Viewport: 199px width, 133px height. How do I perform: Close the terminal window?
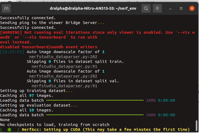pos(192,8)
